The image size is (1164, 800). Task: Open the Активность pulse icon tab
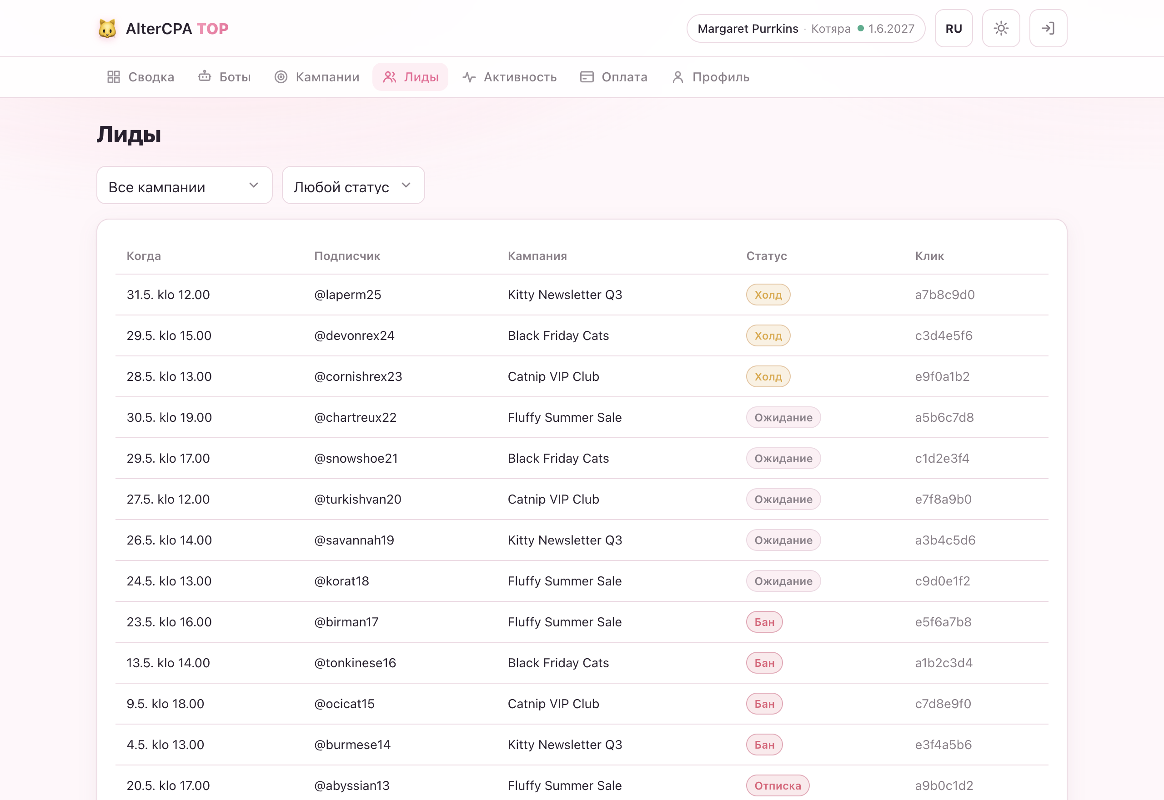pos(469,77)
